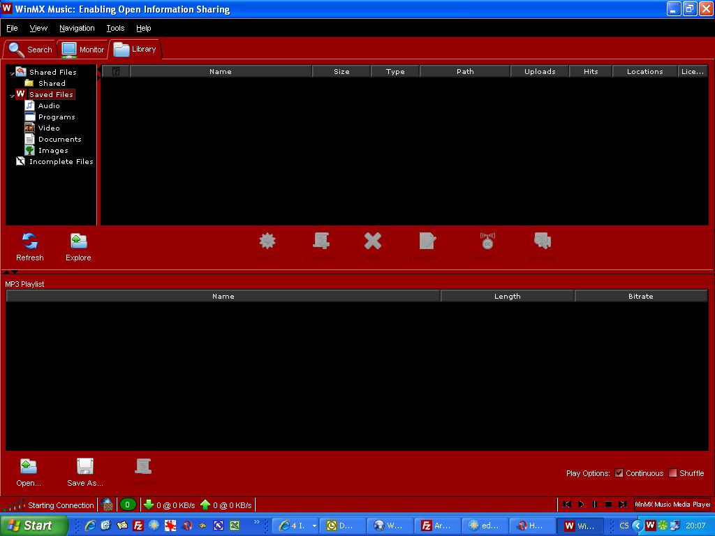
Task: Collapse the Shared Files tree node
Action: coord(12,73)
